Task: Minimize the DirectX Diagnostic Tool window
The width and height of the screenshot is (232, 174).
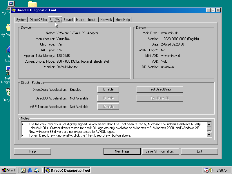Action: (208, 10)
